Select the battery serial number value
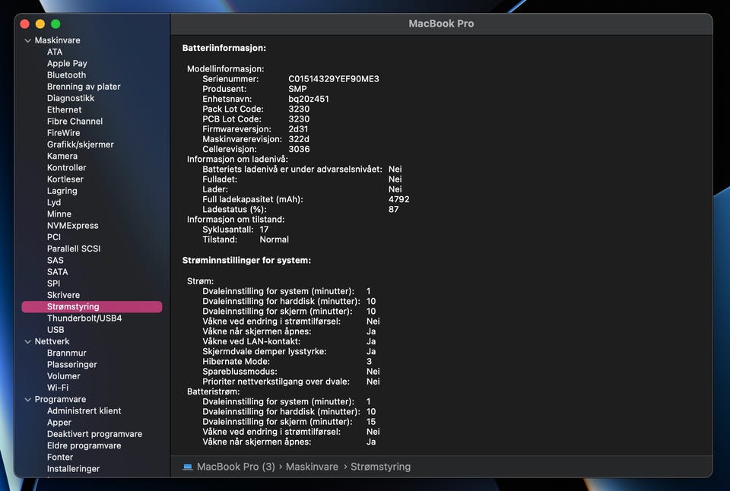The image size is (730, 491). (x=333, y=79)
